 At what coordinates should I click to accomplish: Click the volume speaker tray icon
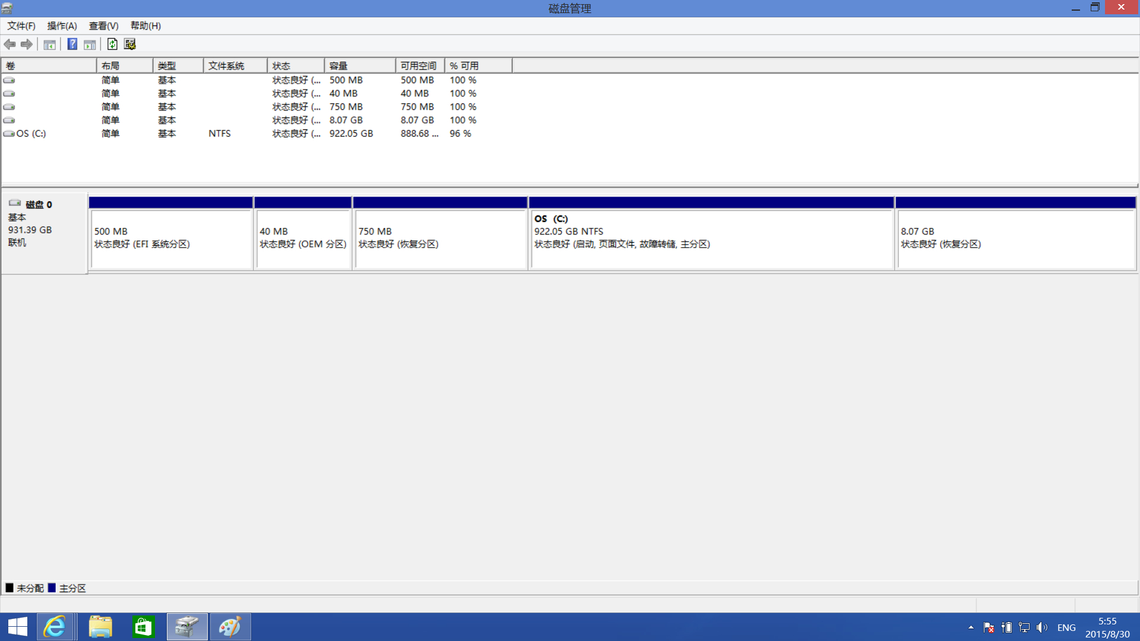click(1041, 627)
